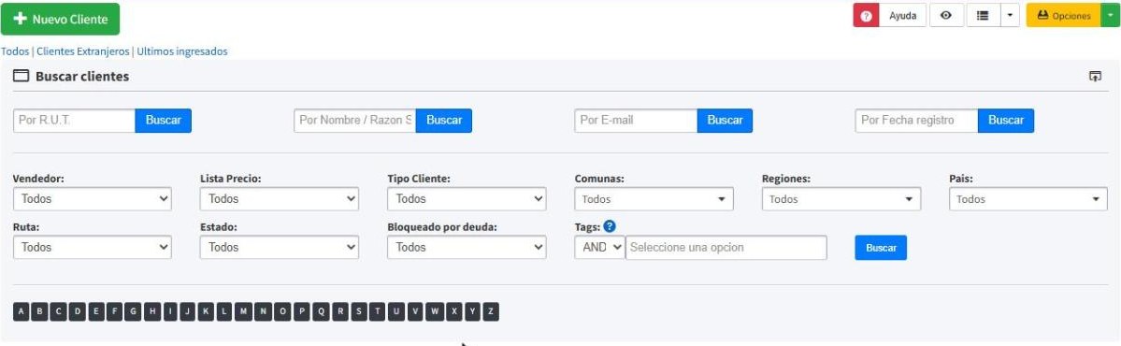Filter clients by letter B

click(40, 311)
